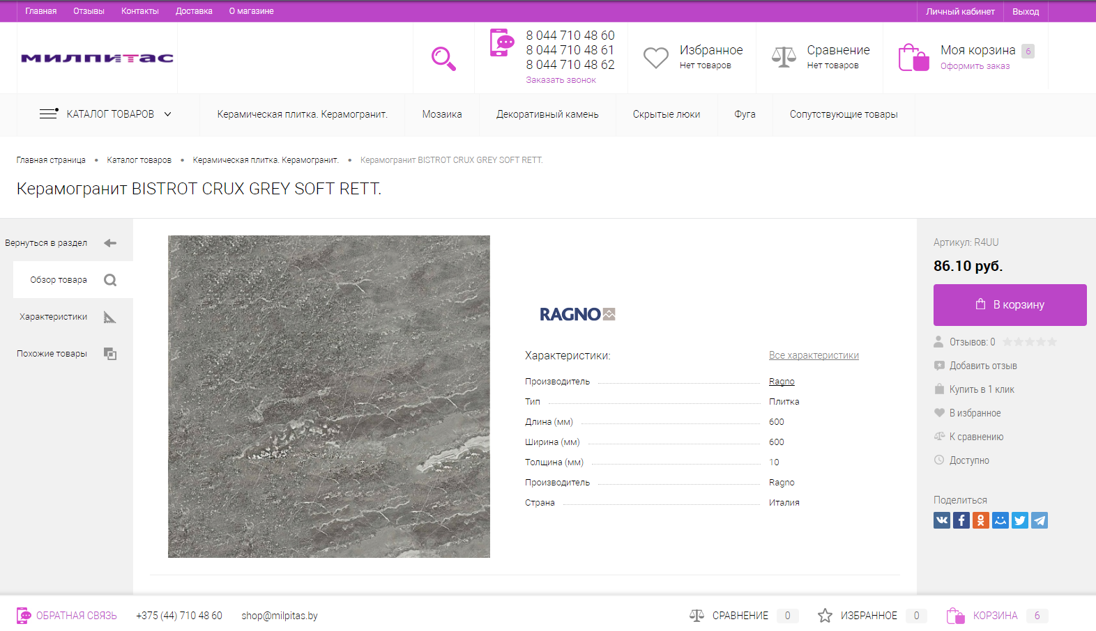The height and width of the screenshot is (631, 1096).
Task: Open the Сопутствующие товары menu item
Action: [x=843, y=114]
